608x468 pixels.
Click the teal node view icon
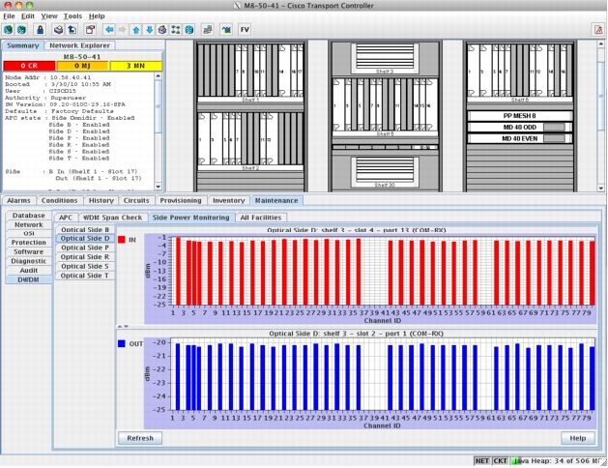point(189,29)
